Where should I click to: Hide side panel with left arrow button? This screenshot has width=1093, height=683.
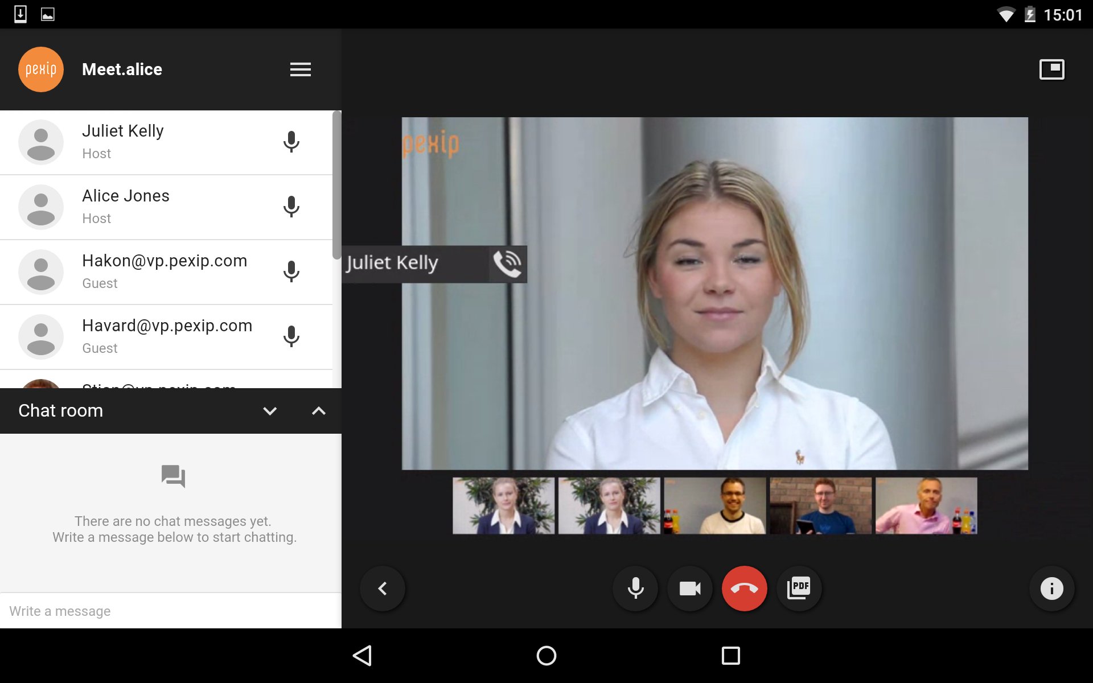[x=383, y=589]
